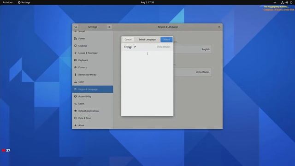Open Date & Time settings

tap(93, 118)
